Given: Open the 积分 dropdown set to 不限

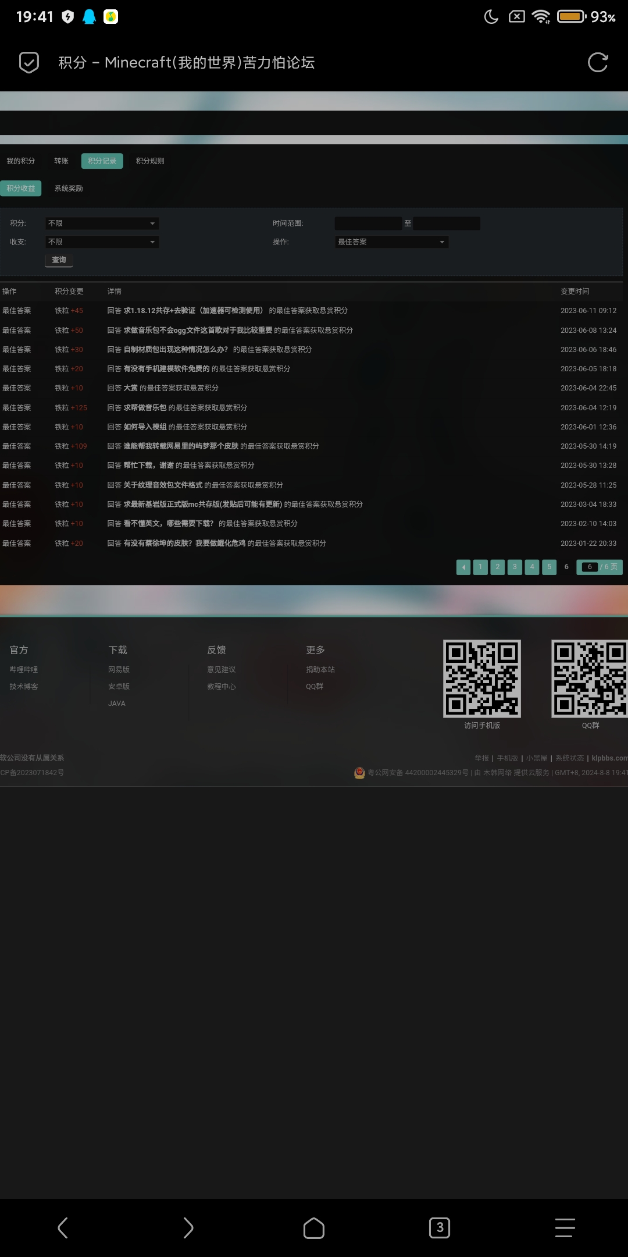Looking at the screenshot, I should pos(102,223).
